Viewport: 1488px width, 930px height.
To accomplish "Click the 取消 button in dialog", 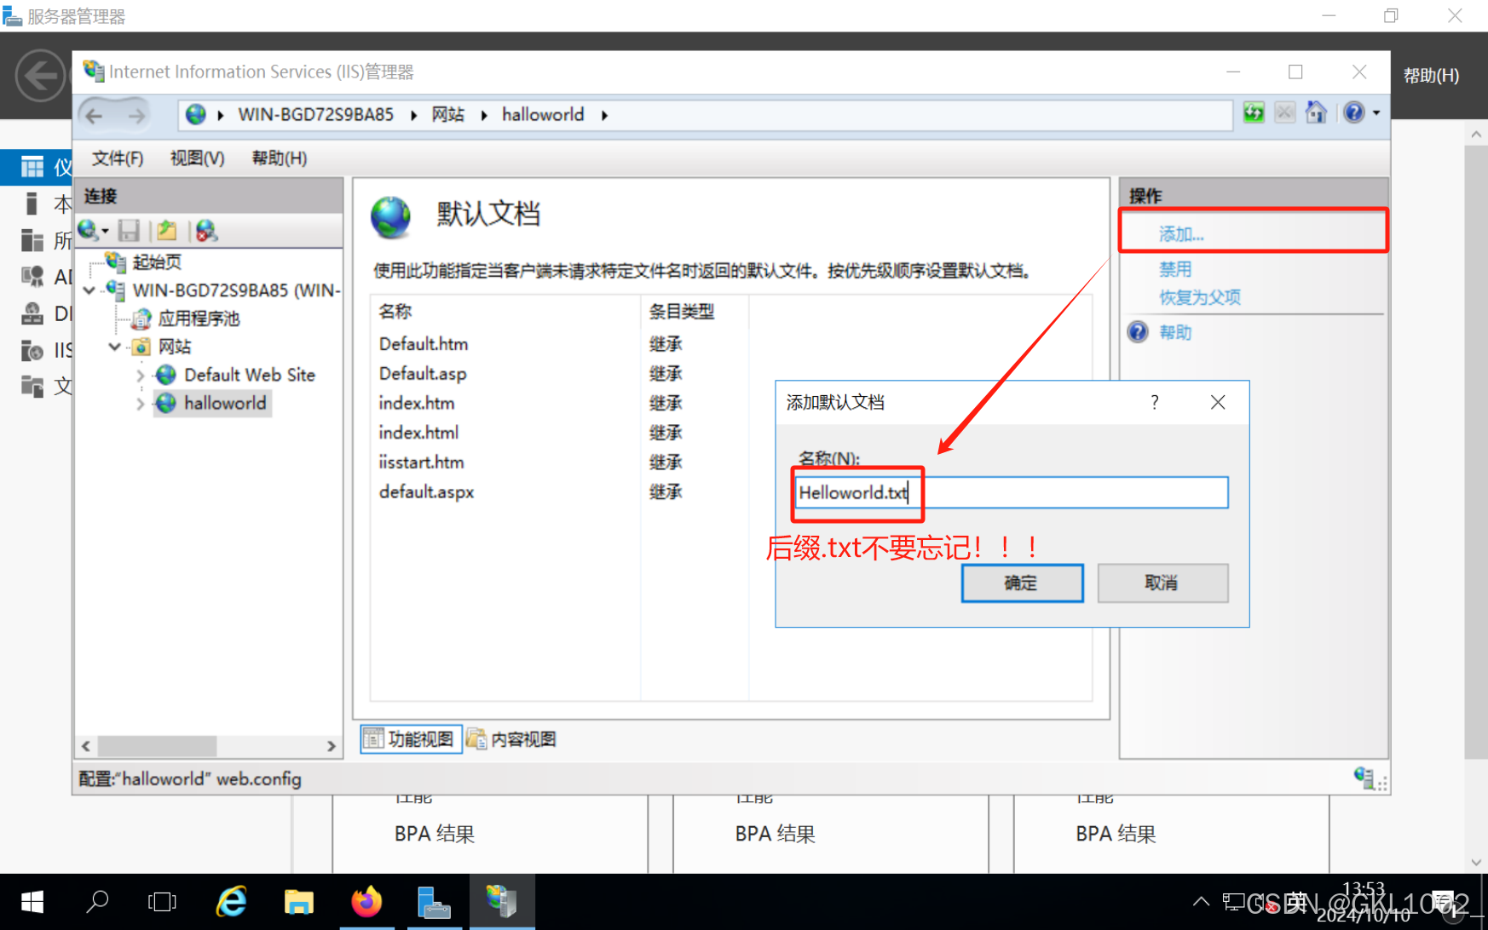I will pos(1162,583).
